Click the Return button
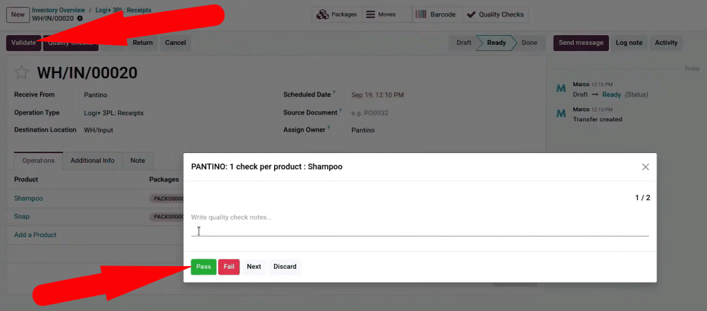Screen dimensions: 707x311 (142, 43)
